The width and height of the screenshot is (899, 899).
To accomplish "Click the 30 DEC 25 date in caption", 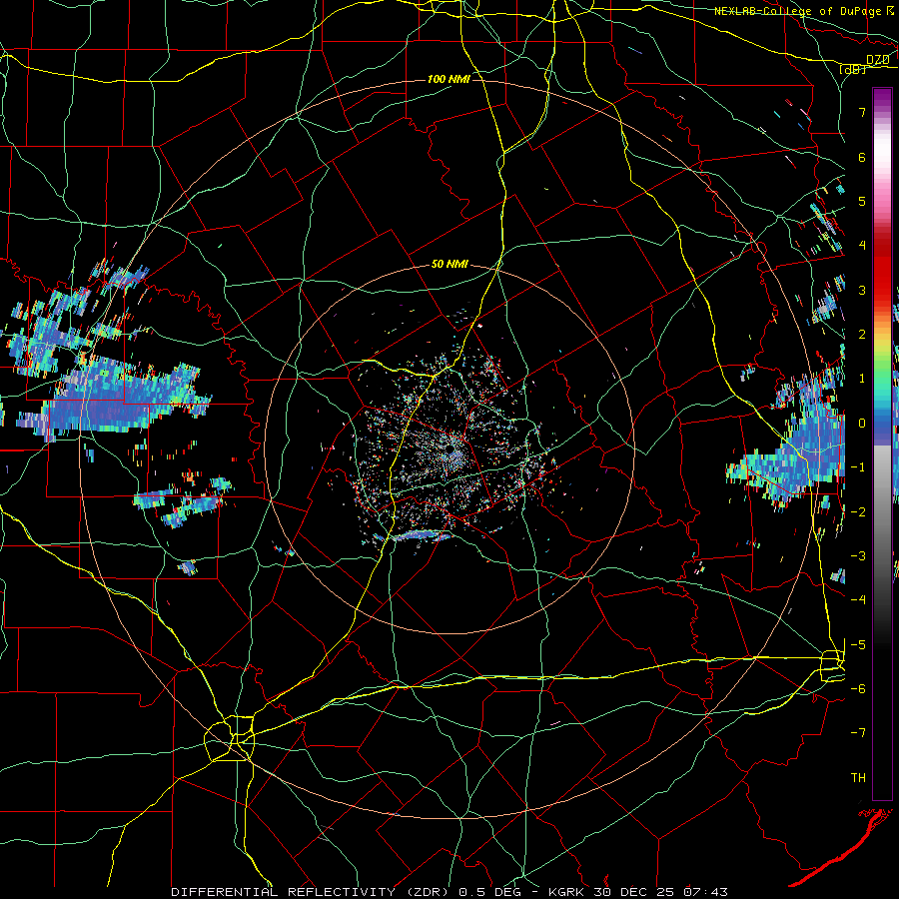I will (x=634, y=892).
